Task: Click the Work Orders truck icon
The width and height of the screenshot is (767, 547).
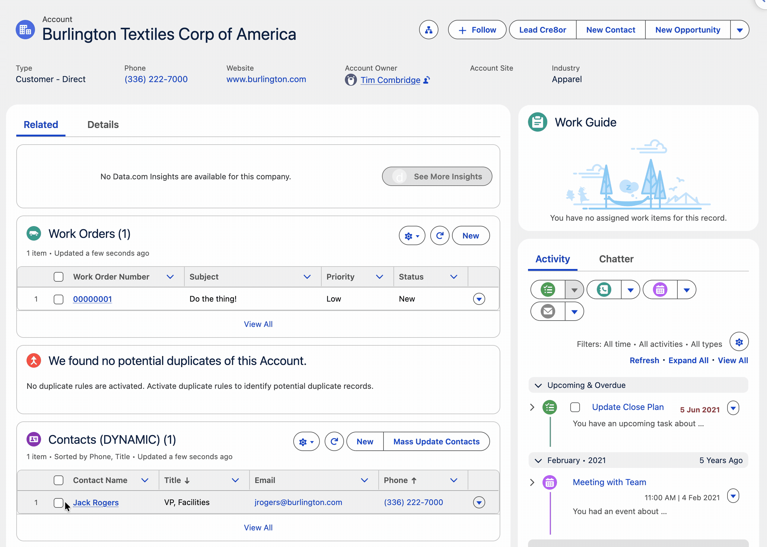Action: pyautogui.click(x=34, y=233)
